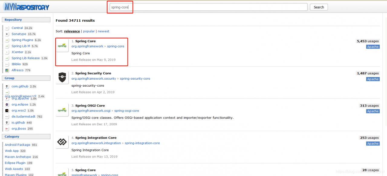Open the Web Assets category
The image size is (387, 176).
14,169
